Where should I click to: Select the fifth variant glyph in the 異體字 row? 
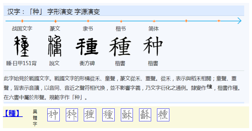(x=127, y=115)
